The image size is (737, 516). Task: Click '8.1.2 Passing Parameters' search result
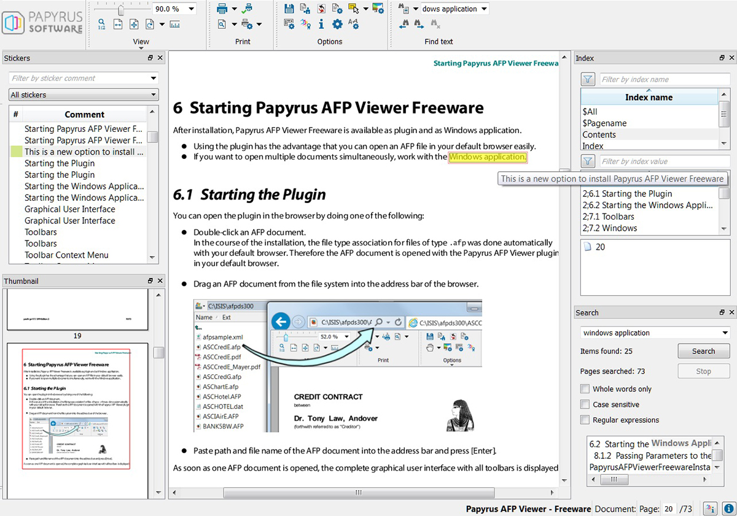(652, 456)
